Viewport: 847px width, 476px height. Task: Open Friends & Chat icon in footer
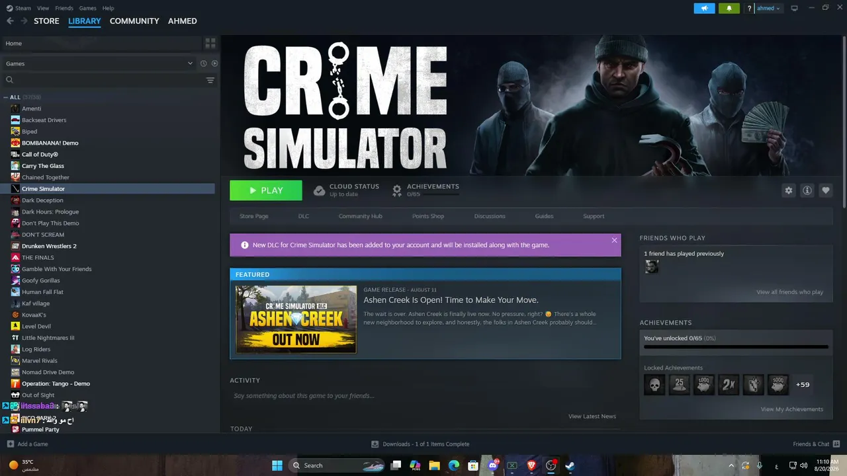pos(836,444)
